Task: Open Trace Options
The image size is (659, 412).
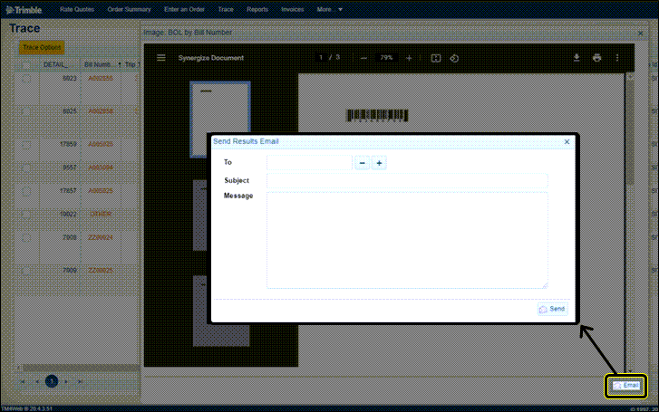Action: pyautogui.click(x=42, y=47)
